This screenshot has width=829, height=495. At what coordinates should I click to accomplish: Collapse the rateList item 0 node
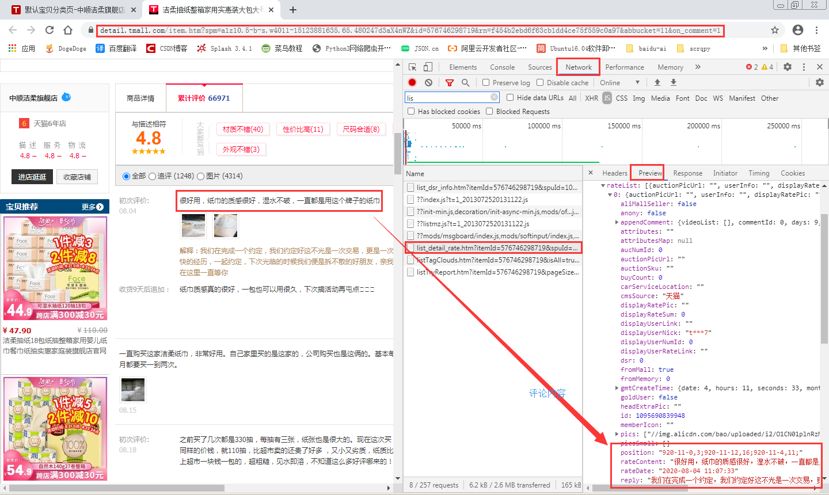point(610,195)
